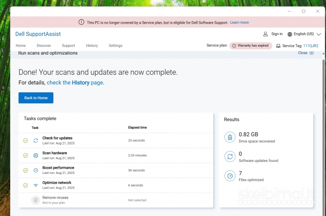Click the Dell SupportAssist title
The image size is (326, 216).
pos(38,34)
